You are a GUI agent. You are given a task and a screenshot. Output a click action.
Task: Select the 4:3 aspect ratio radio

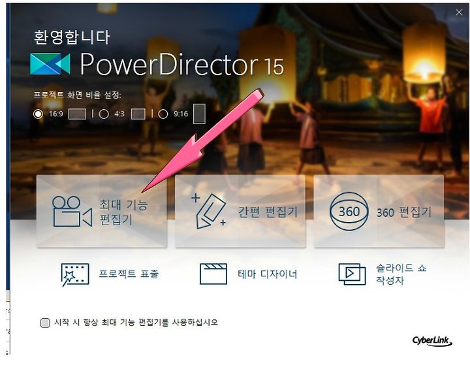[104, 114]
